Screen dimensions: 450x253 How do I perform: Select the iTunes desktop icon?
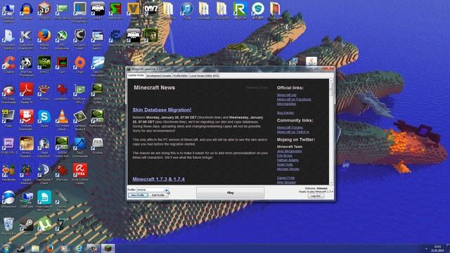click(187, 11)
